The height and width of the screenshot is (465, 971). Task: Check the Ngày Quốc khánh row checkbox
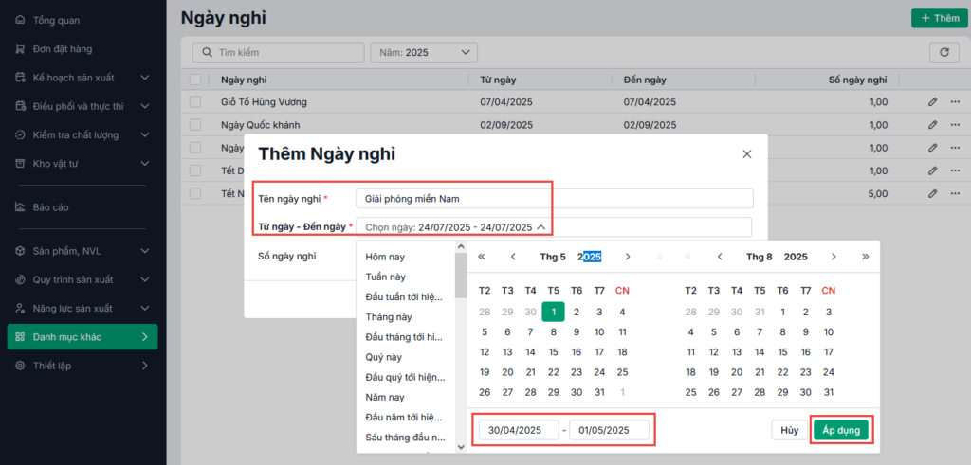(x=195, y=124)
